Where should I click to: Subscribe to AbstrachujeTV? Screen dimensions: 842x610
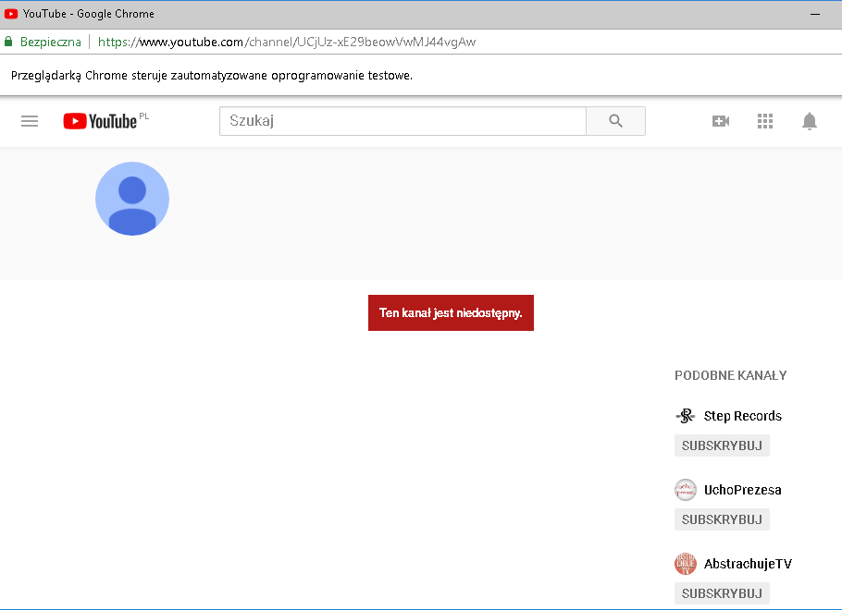pyautogui.click(x=722, y=594)
